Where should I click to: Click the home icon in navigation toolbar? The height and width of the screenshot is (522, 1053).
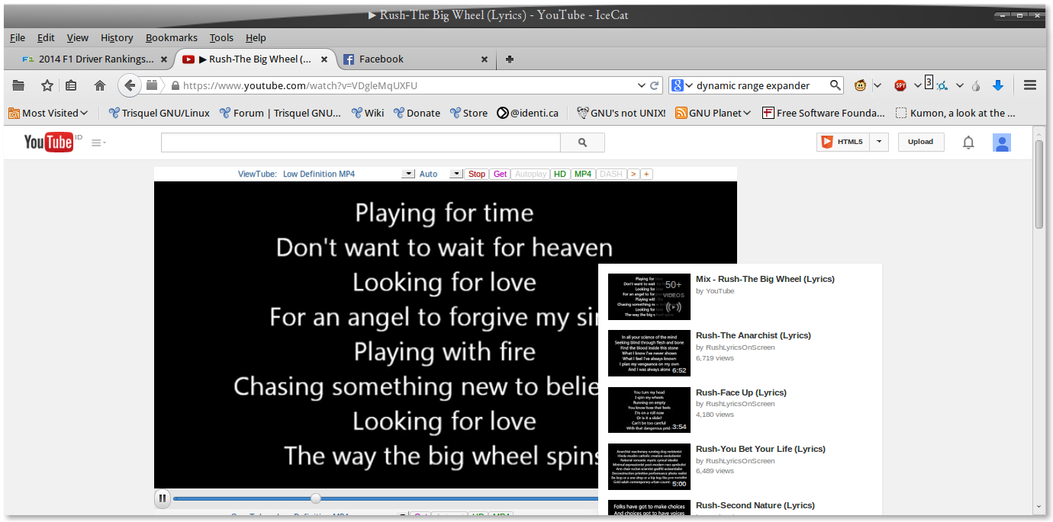[x=99, y=85]
